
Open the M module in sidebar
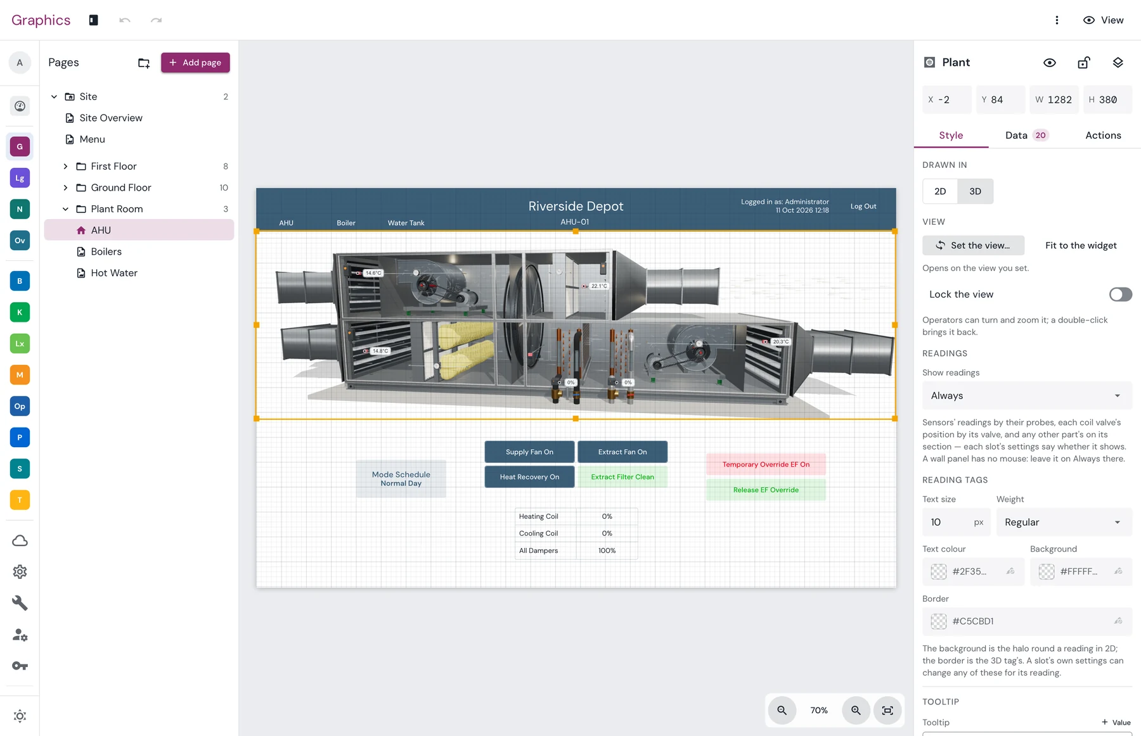coord(20,375)
